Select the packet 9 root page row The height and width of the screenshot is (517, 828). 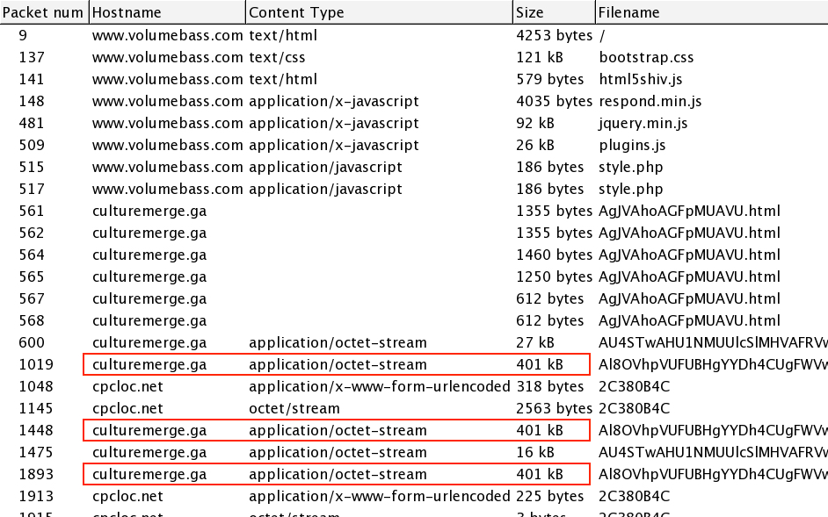pos(352,36)
